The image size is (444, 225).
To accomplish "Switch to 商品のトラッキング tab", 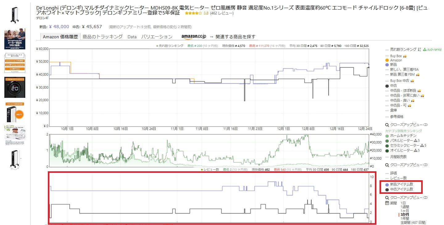I will 103,37.
